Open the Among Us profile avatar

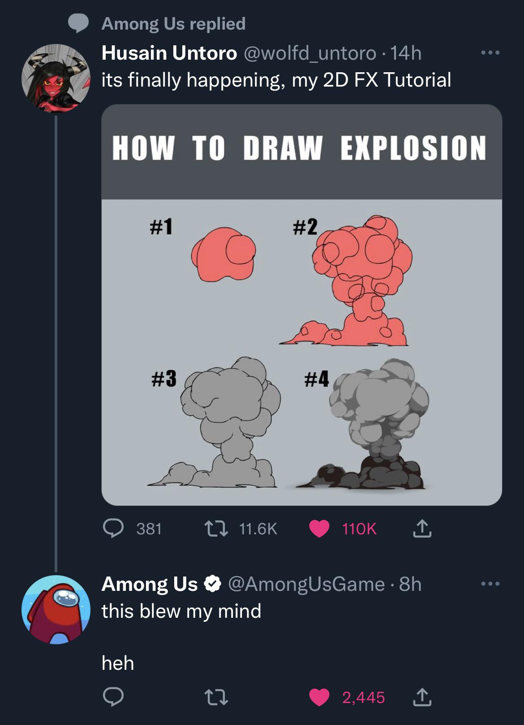(56, 609)
